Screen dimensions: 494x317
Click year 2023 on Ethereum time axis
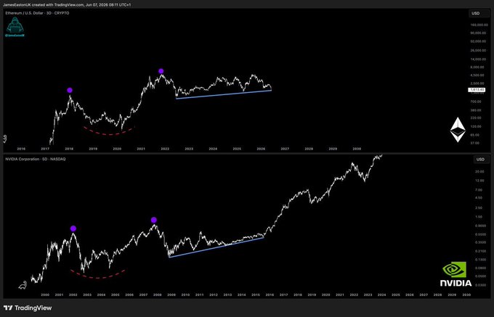pos(189,149)
